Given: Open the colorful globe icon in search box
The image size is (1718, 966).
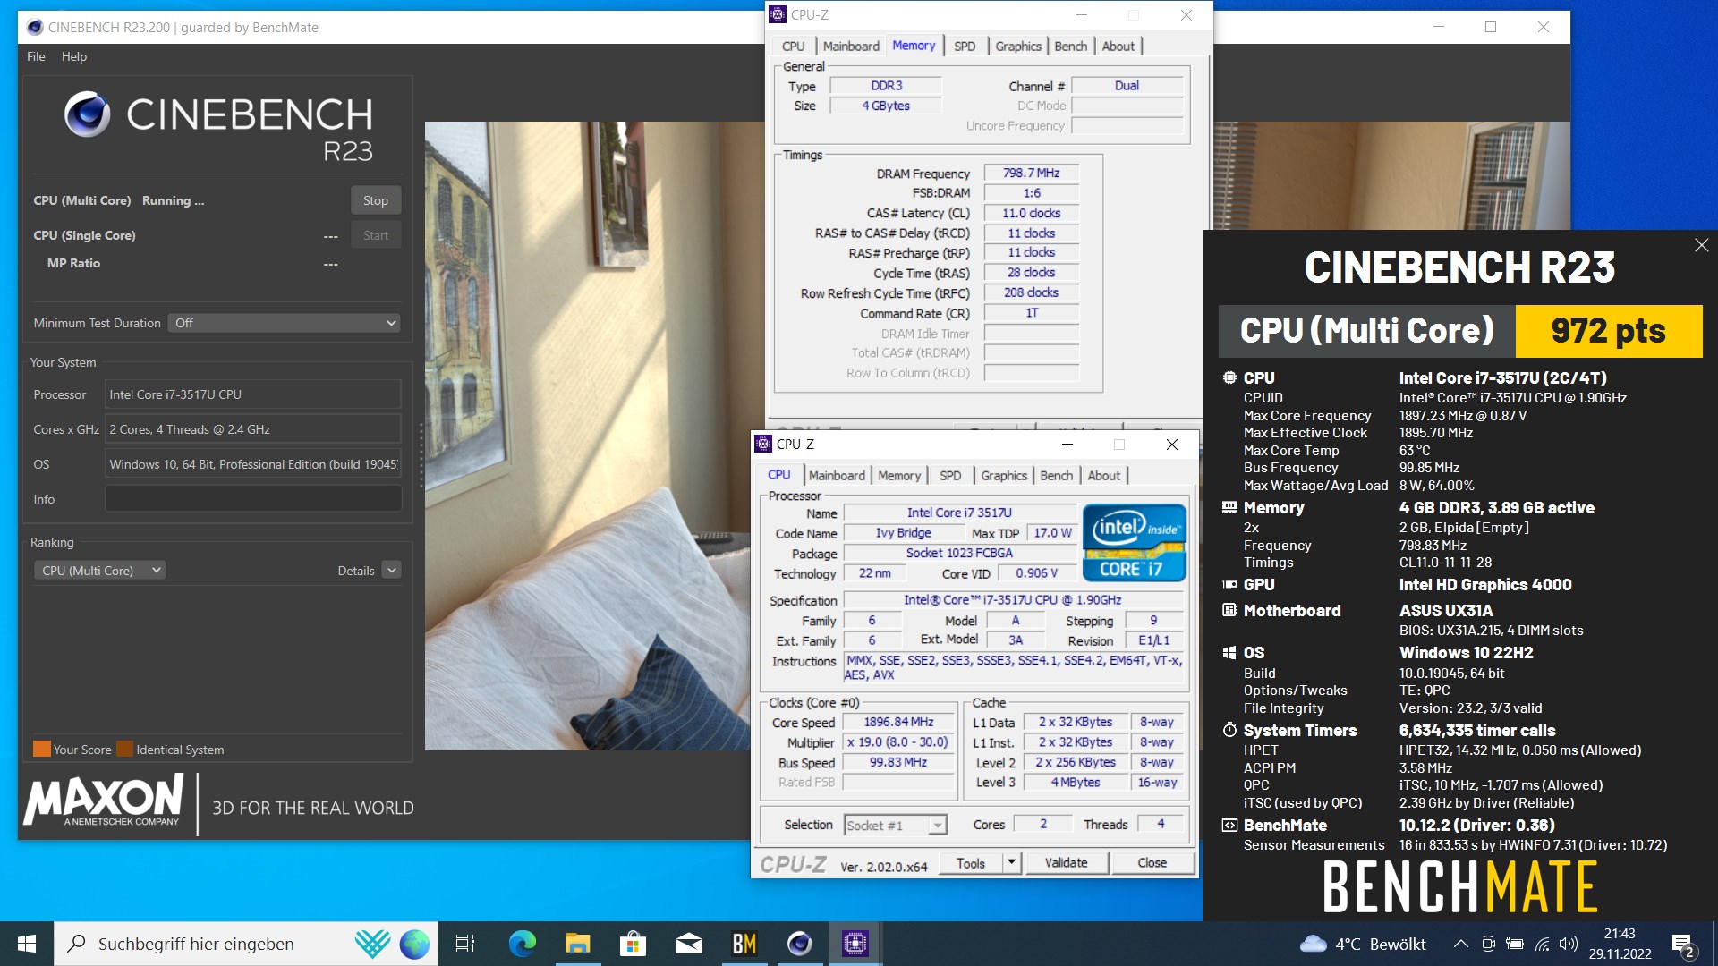Looking at the screenshot, I should click(414, 944).
